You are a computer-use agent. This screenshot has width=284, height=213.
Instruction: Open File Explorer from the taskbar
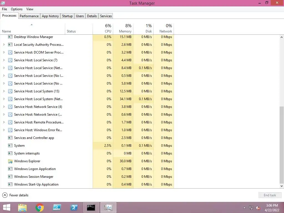22,207
